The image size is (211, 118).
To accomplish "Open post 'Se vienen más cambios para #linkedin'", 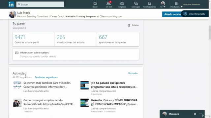I will coord(47,85).
